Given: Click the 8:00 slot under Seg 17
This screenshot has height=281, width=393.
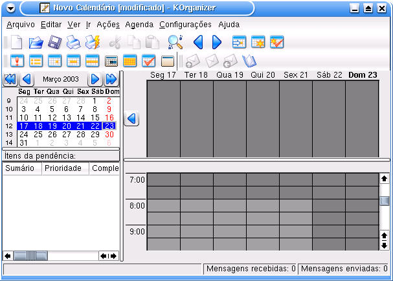Looking at the screenshot, I should coord(164,205).
